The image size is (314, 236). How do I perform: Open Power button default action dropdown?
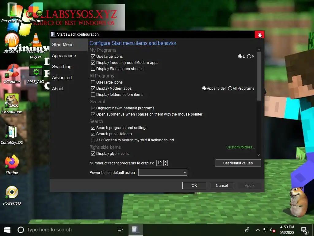tap(163, 172)
